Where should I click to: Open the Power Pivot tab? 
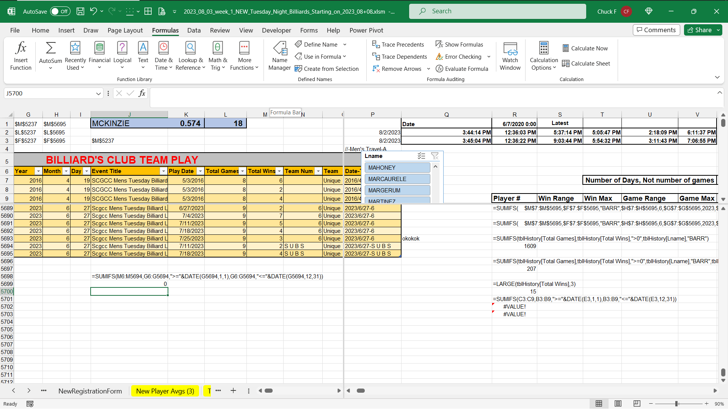(x=366, y=30)
